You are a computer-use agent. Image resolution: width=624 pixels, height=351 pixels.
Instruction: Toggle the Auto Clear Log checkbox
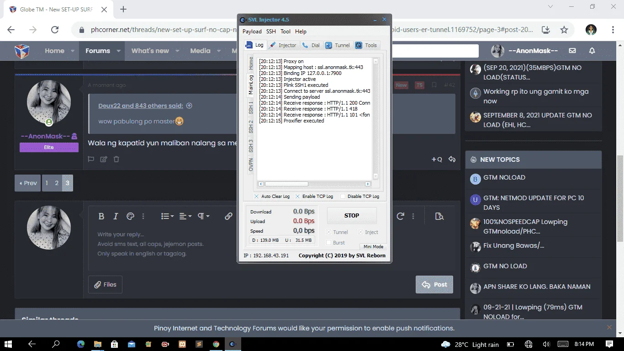point(257,197)
